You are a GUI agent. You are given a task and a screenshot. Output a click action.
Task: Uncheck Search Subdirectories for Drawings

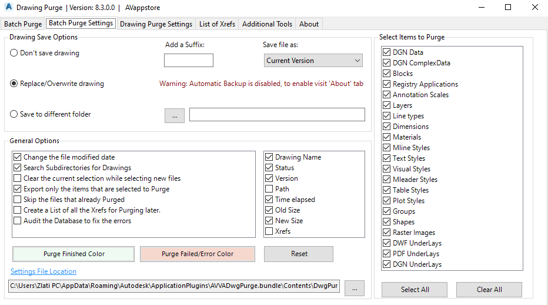pos(18,168)
